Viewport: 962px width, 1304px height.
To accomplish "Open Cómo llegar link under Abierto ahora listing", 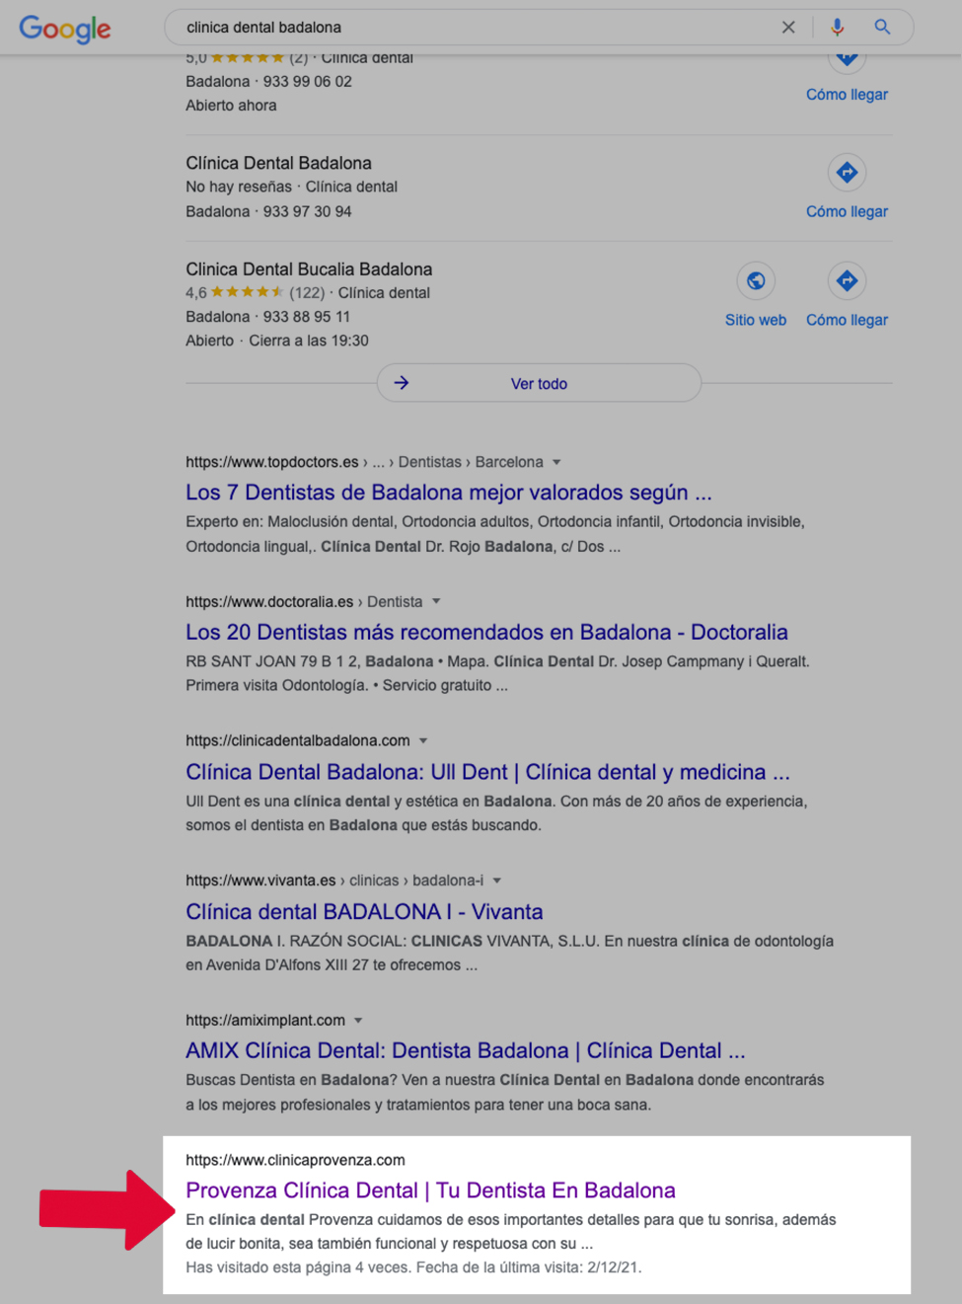I will [847, 95].
